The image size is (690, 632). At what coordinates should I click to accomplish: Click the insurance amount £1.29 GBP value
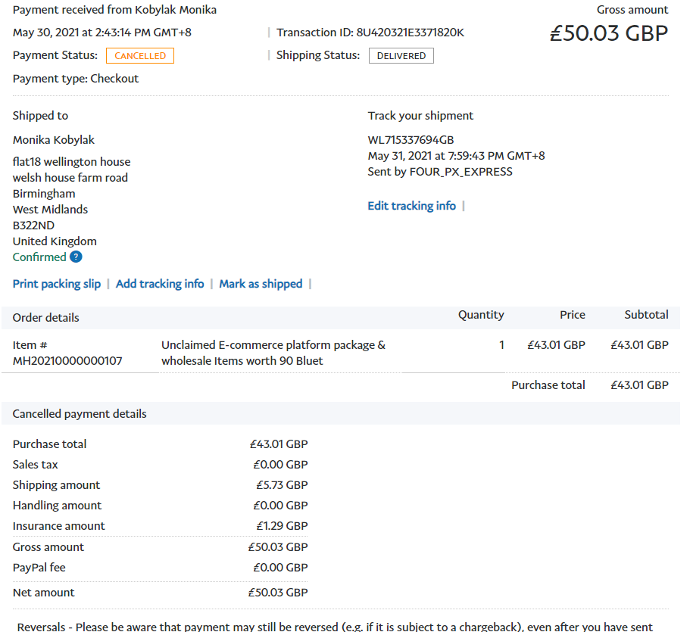[281, 526]
